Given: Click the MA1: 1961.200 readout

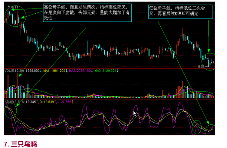Looking at the screenshot, I should click(x=54, y=71).
